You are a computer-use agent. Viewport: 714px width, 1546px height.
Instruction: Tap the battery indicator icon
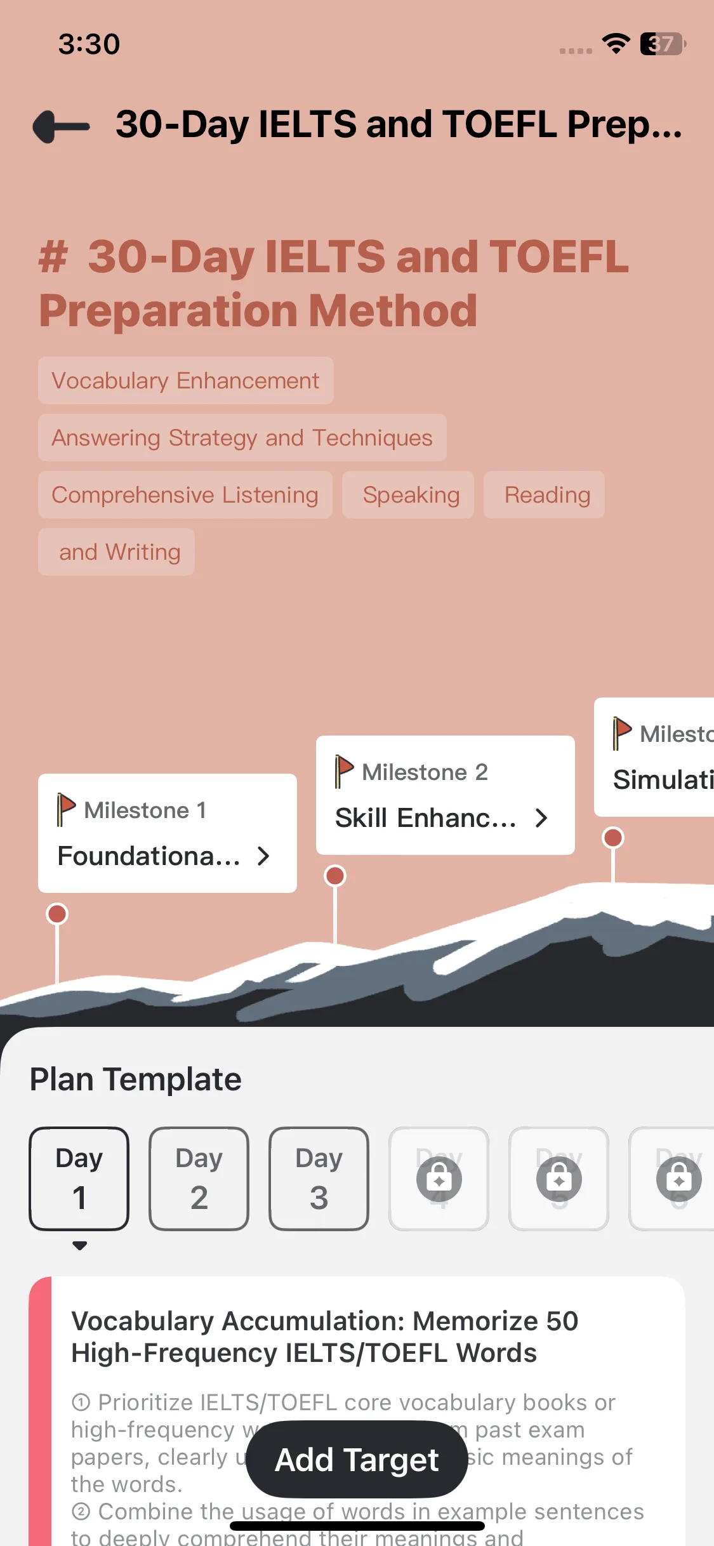[x=663, y=44]
